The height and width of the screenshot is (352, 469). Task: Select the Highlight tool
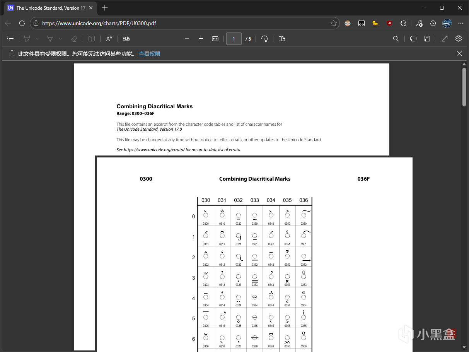(27, 39)
